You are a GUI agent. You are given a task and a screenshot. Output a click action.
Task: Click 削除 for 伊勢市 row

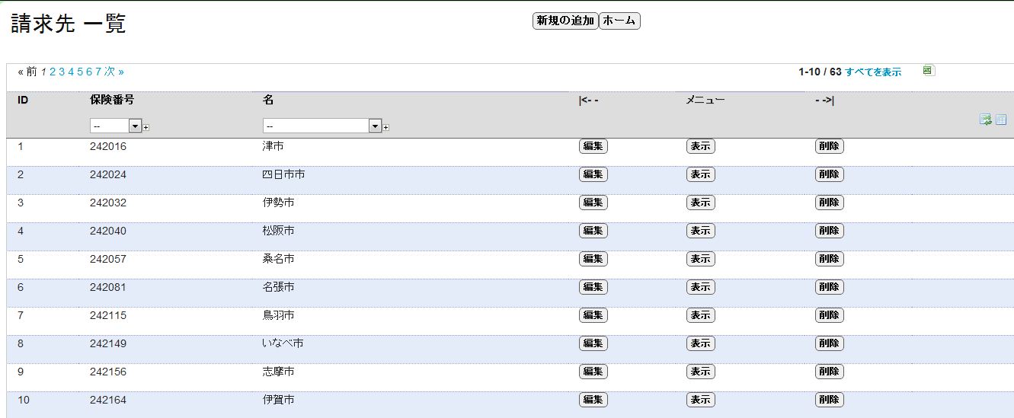point(830,203)
